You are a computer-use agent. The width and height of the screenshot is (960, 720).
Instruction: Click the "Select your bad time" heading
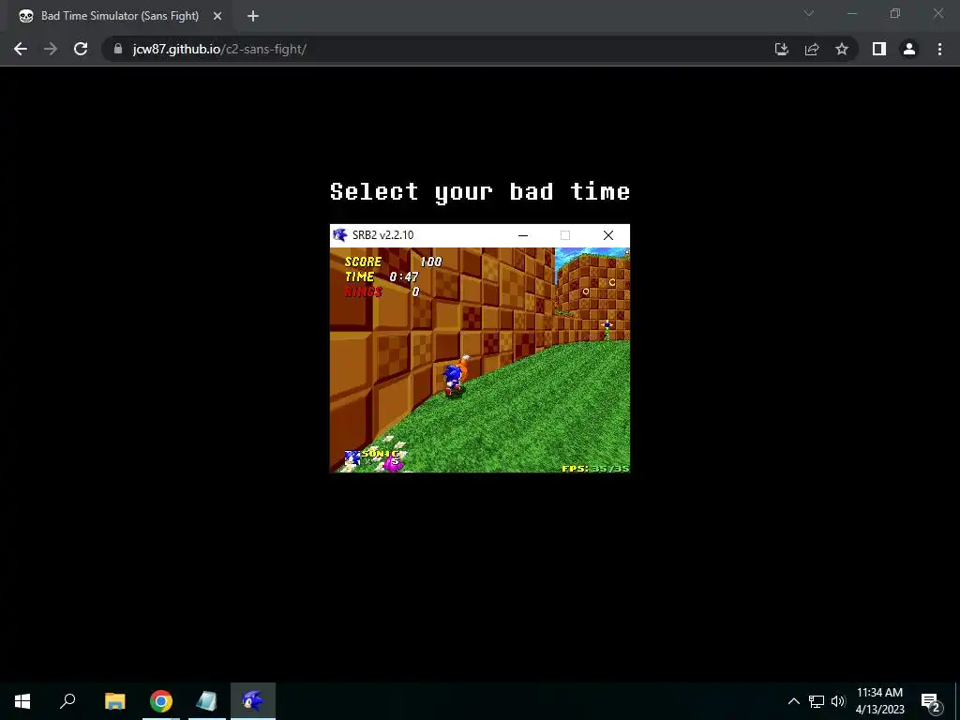point(480,191)
